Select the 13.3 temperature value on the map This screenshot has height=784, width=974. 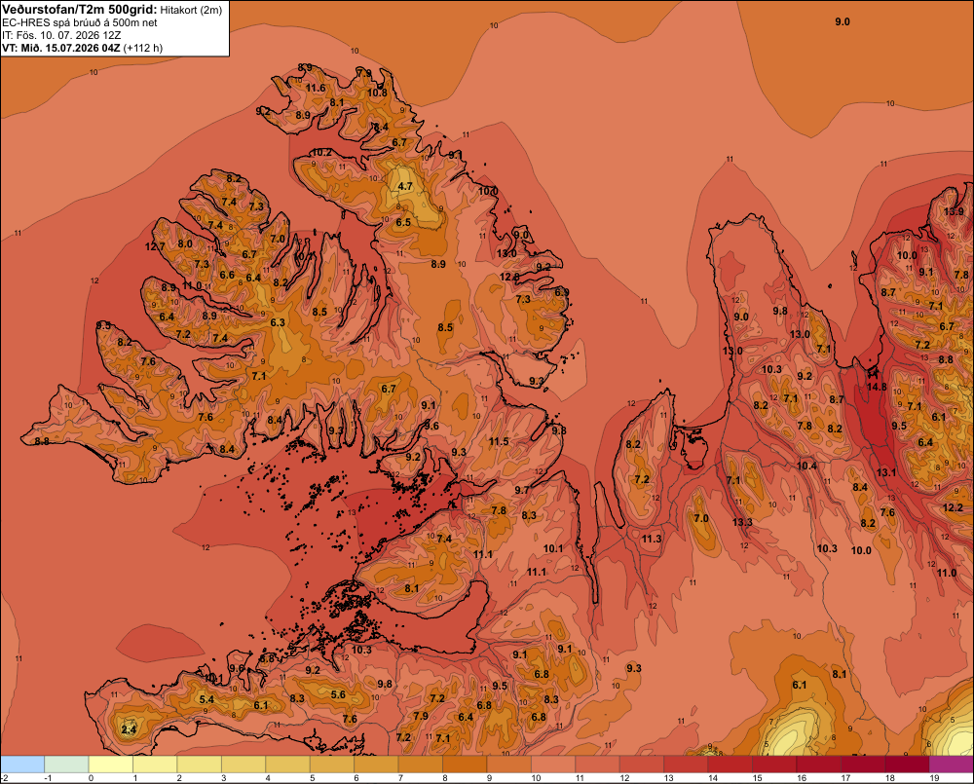pos(742,522)
